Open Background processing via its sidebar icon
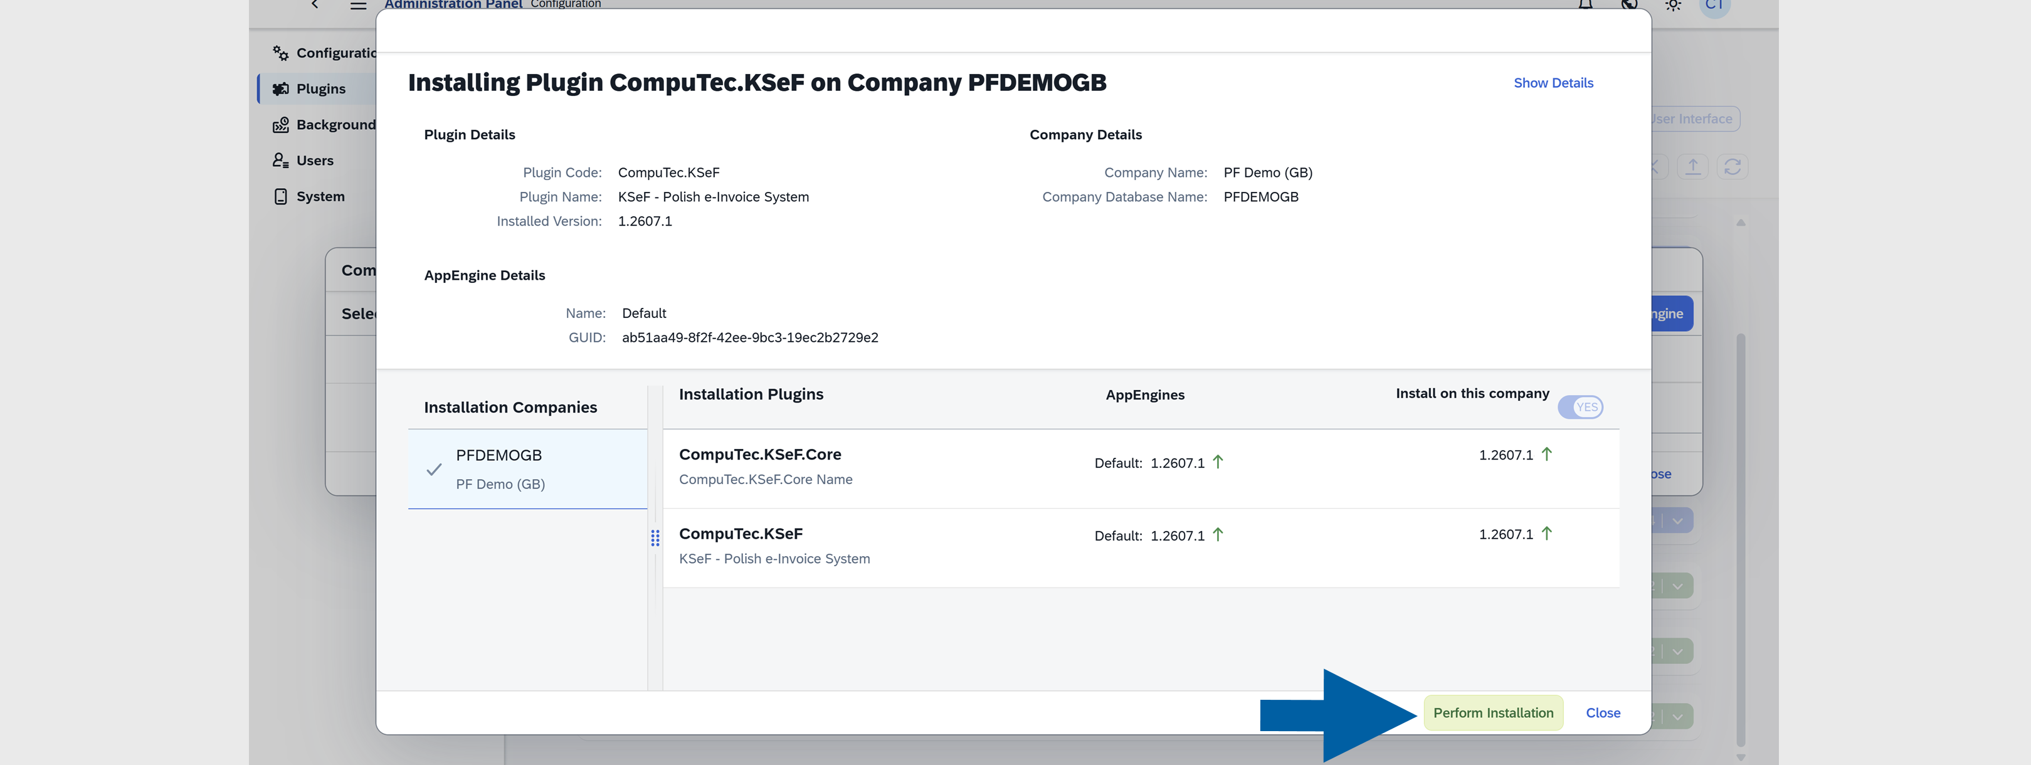This screenshot has width=2031, height=765. (x=281, y=125)
